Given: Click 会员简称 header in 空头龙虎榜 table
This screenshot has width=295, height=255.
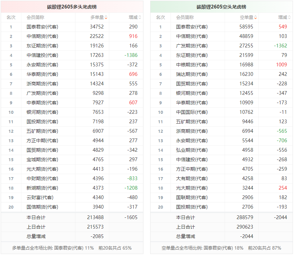Looking at the screenshot, I should (185, 18).
